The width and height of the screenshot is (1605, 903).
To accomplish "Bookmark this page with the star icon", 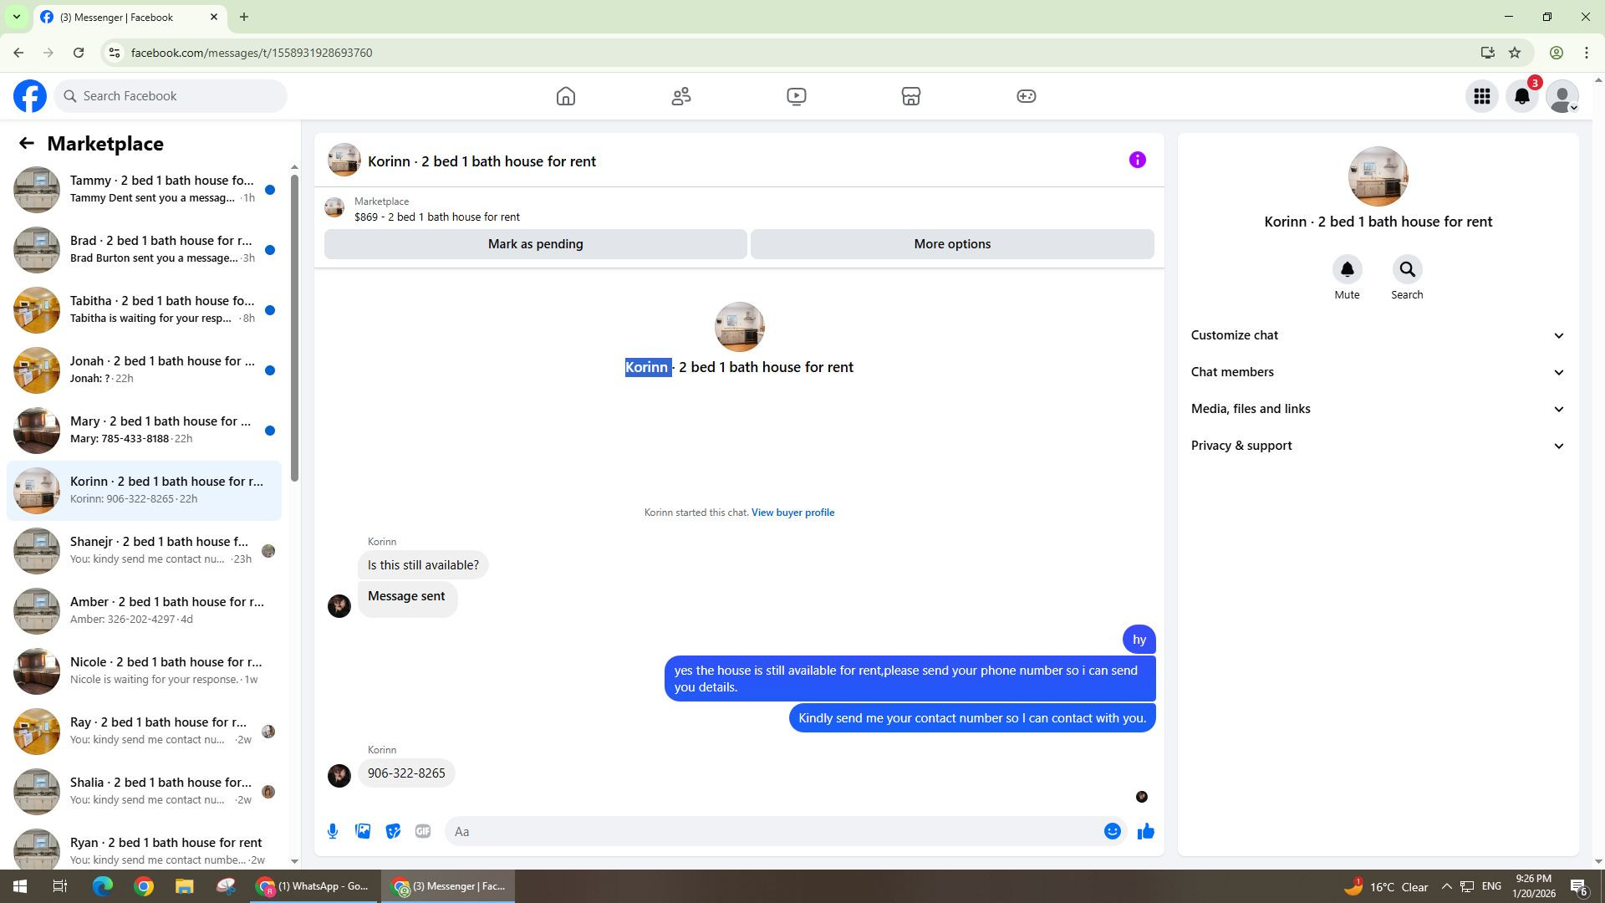I will tap(1515, 53).
